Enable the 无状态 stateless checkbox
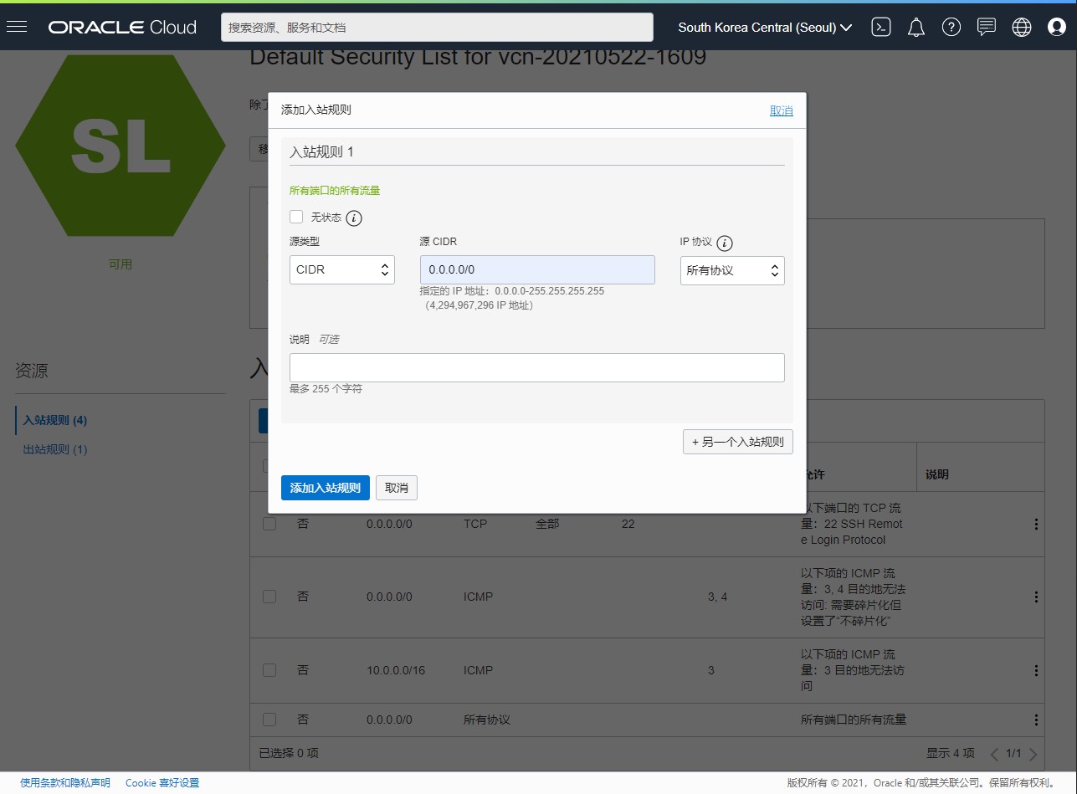The height and width of the screenshot is (794, 1077). point(296,218)
